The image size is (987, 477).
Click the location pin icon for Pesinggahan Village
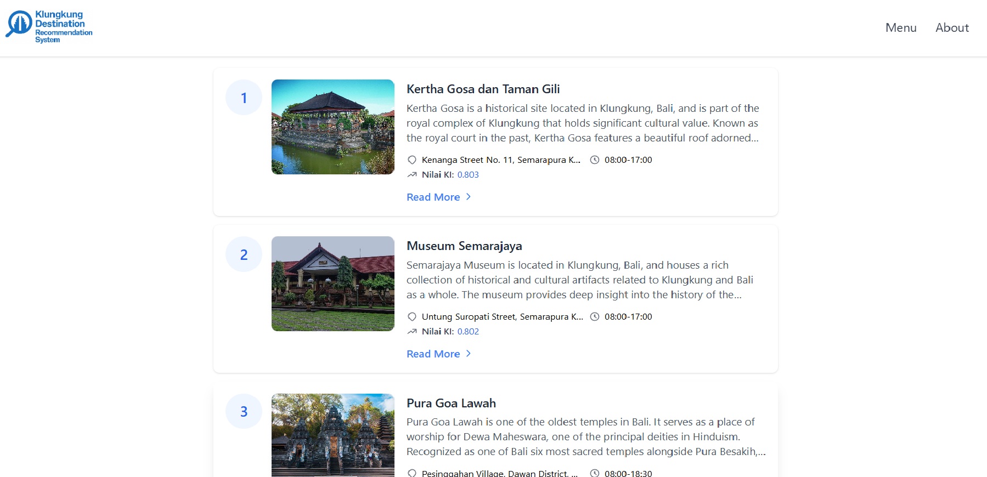[x=412, y=473]
